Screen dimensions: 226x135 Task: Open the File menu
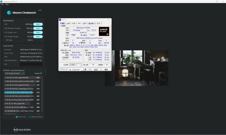point(2,4)
